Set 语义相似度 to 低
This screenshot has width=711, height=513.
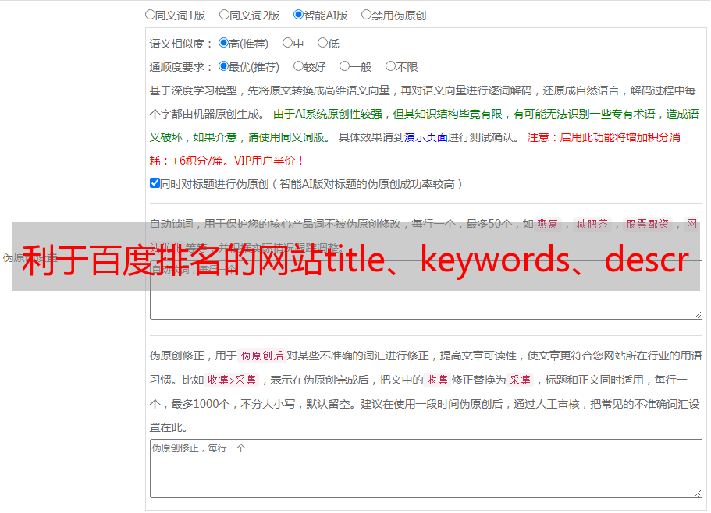tap(322, 43)
